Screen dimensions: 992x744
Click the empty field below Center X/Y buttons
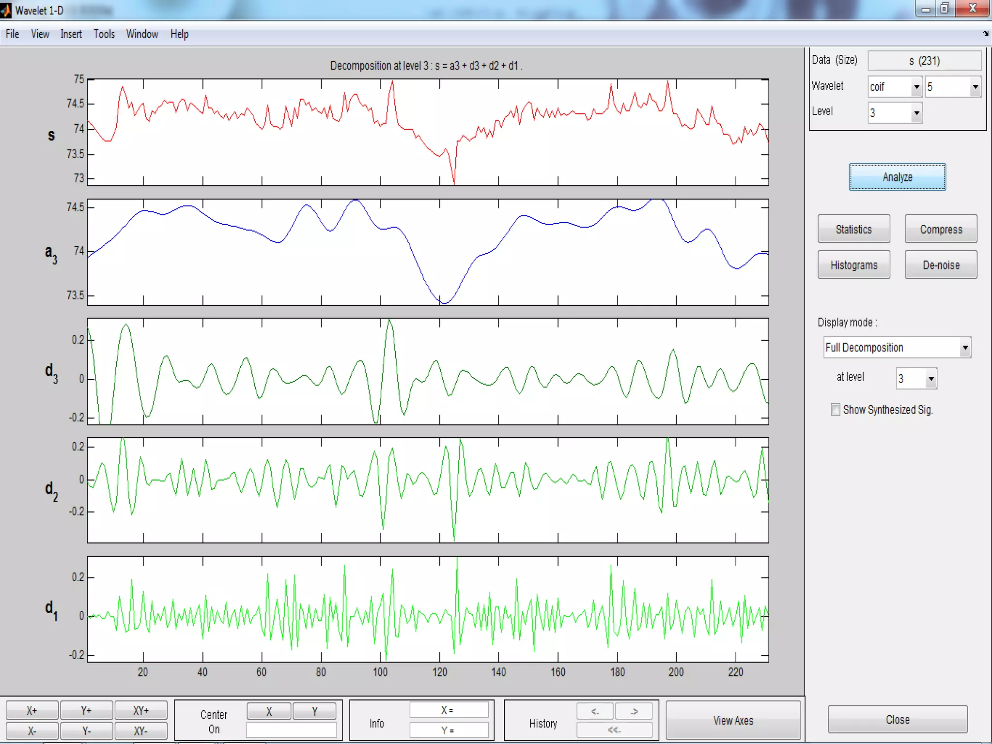click(x=292, y=730)
